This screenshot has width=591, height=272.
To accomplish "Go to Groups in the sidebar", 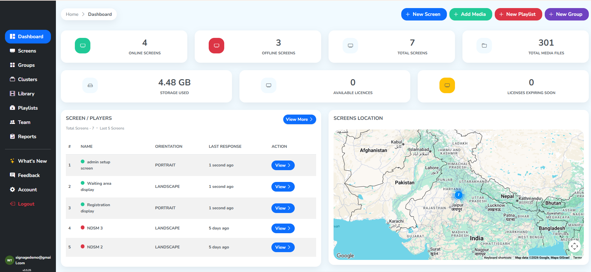I will (x=28, y=65).
